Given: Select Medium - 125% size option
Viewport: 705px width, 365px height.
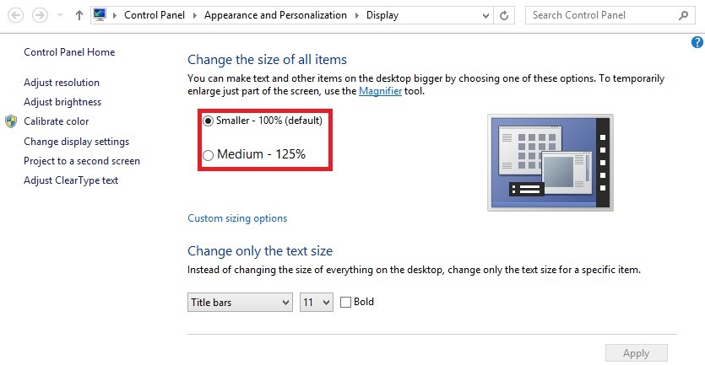Looking at the screenshot, I should tap(208, 155).
